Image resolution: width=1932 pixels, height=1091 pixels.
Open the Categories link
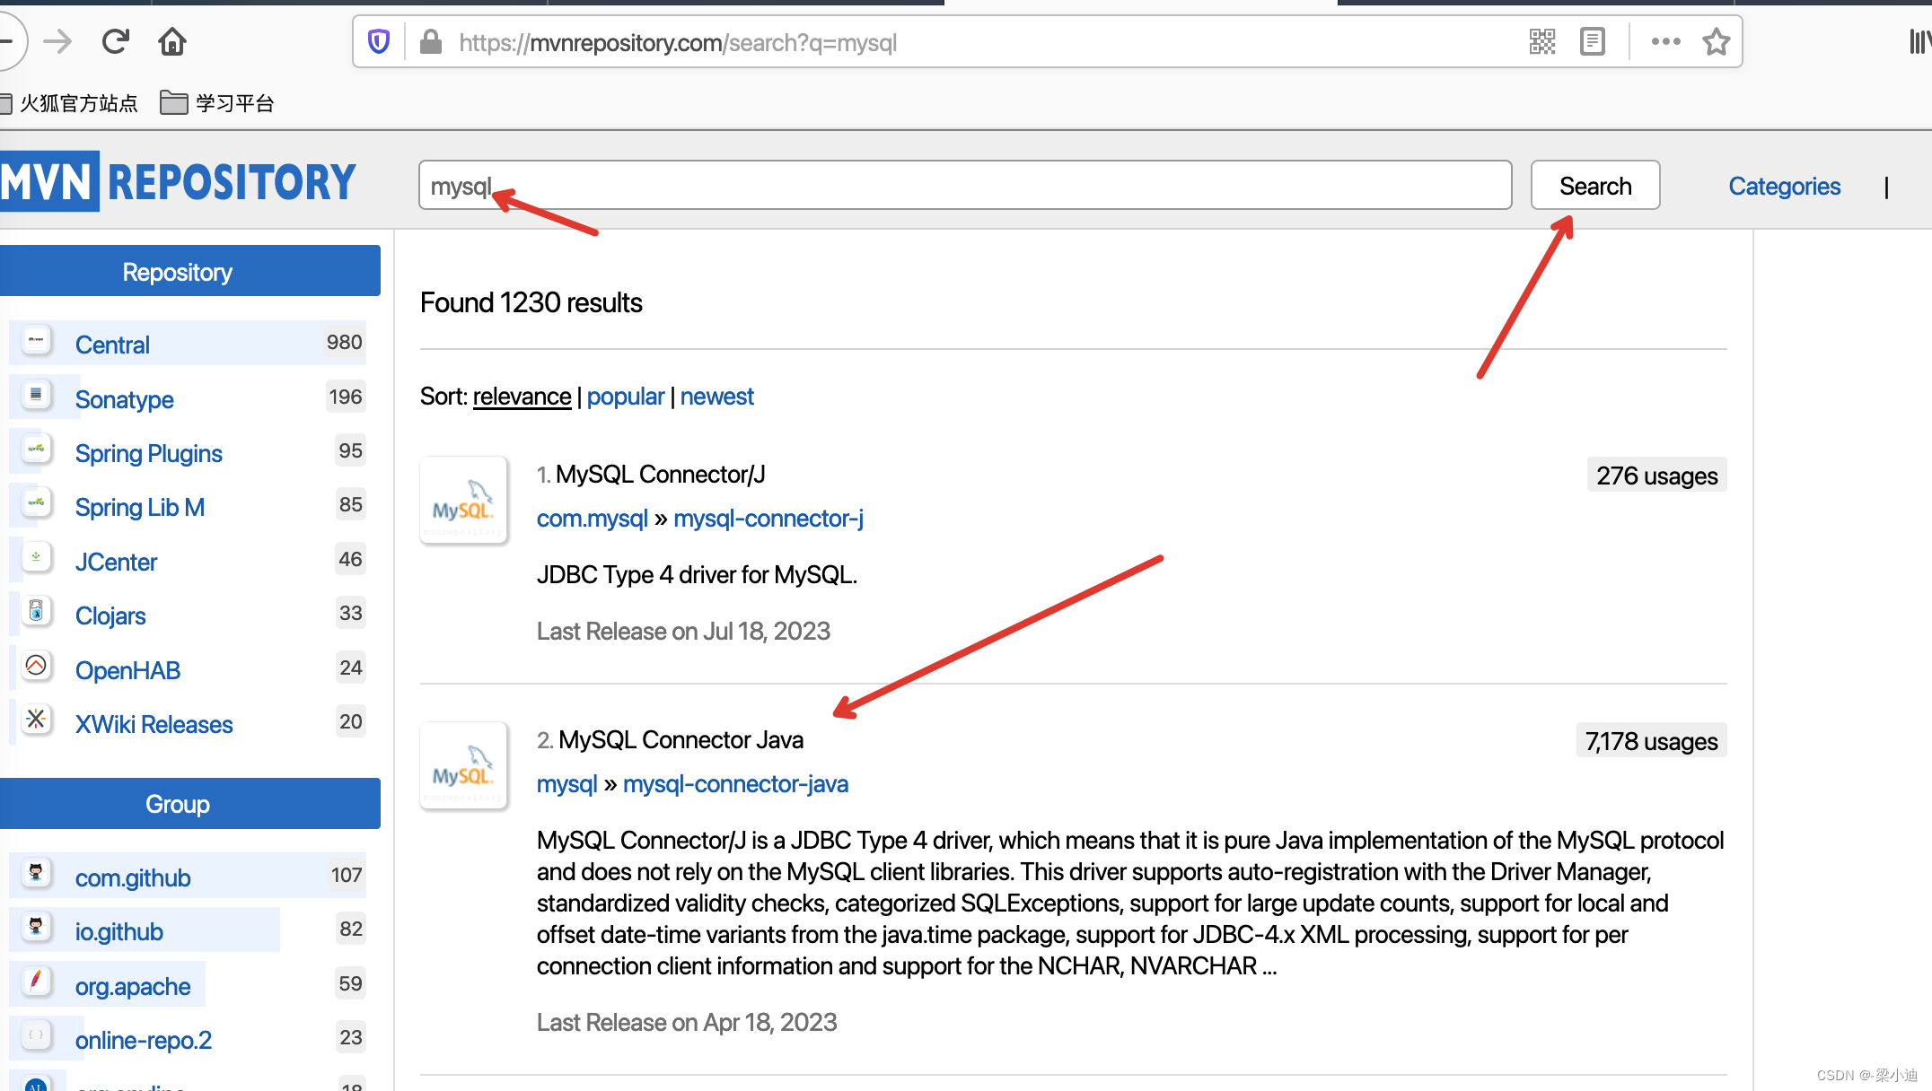pos(1785,186)
